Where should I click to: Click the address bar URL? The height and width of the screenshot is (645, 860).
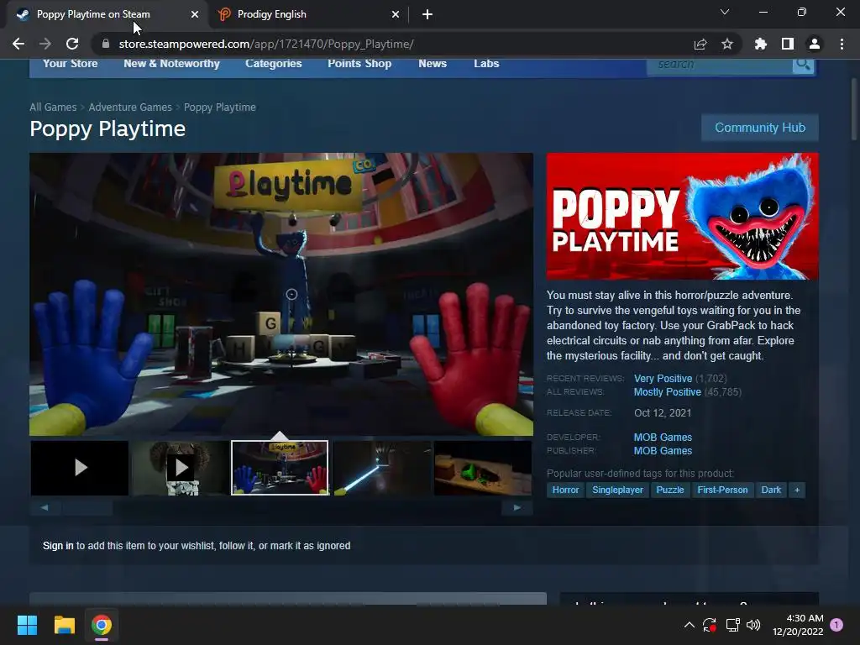tap(266, 44)
